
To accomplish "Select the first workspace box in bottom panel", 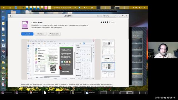I will 104,92.
